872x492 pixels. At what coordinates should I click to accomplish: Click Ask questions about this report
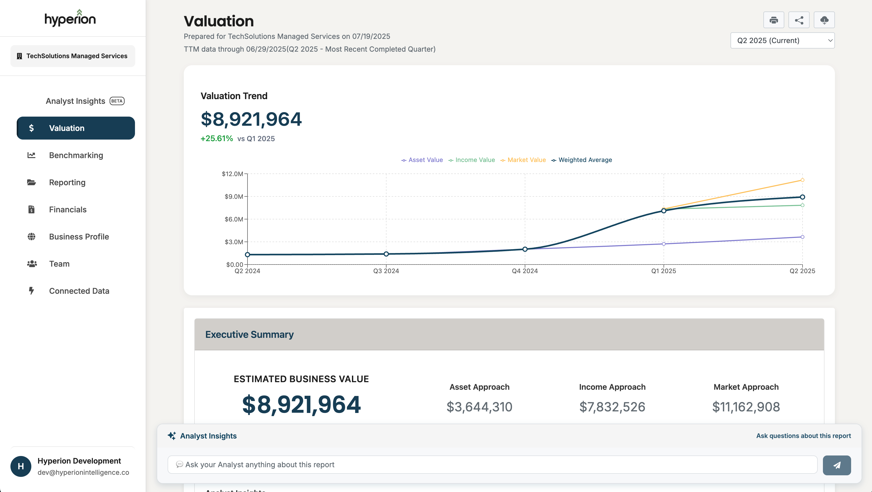[804, 436]
